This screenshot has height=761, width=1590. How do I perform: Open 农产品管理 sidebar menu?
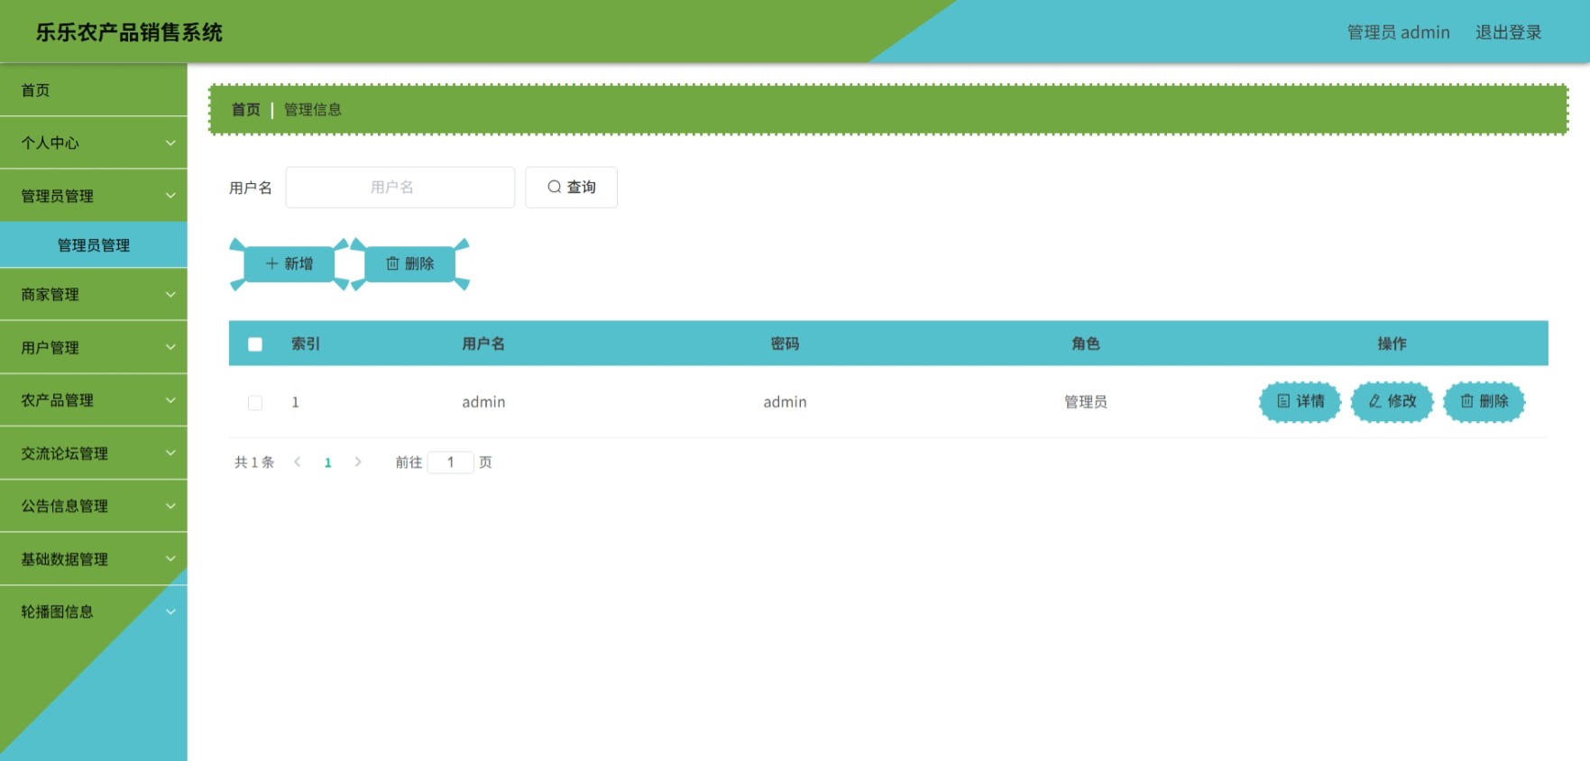click(x=94, y=400)
